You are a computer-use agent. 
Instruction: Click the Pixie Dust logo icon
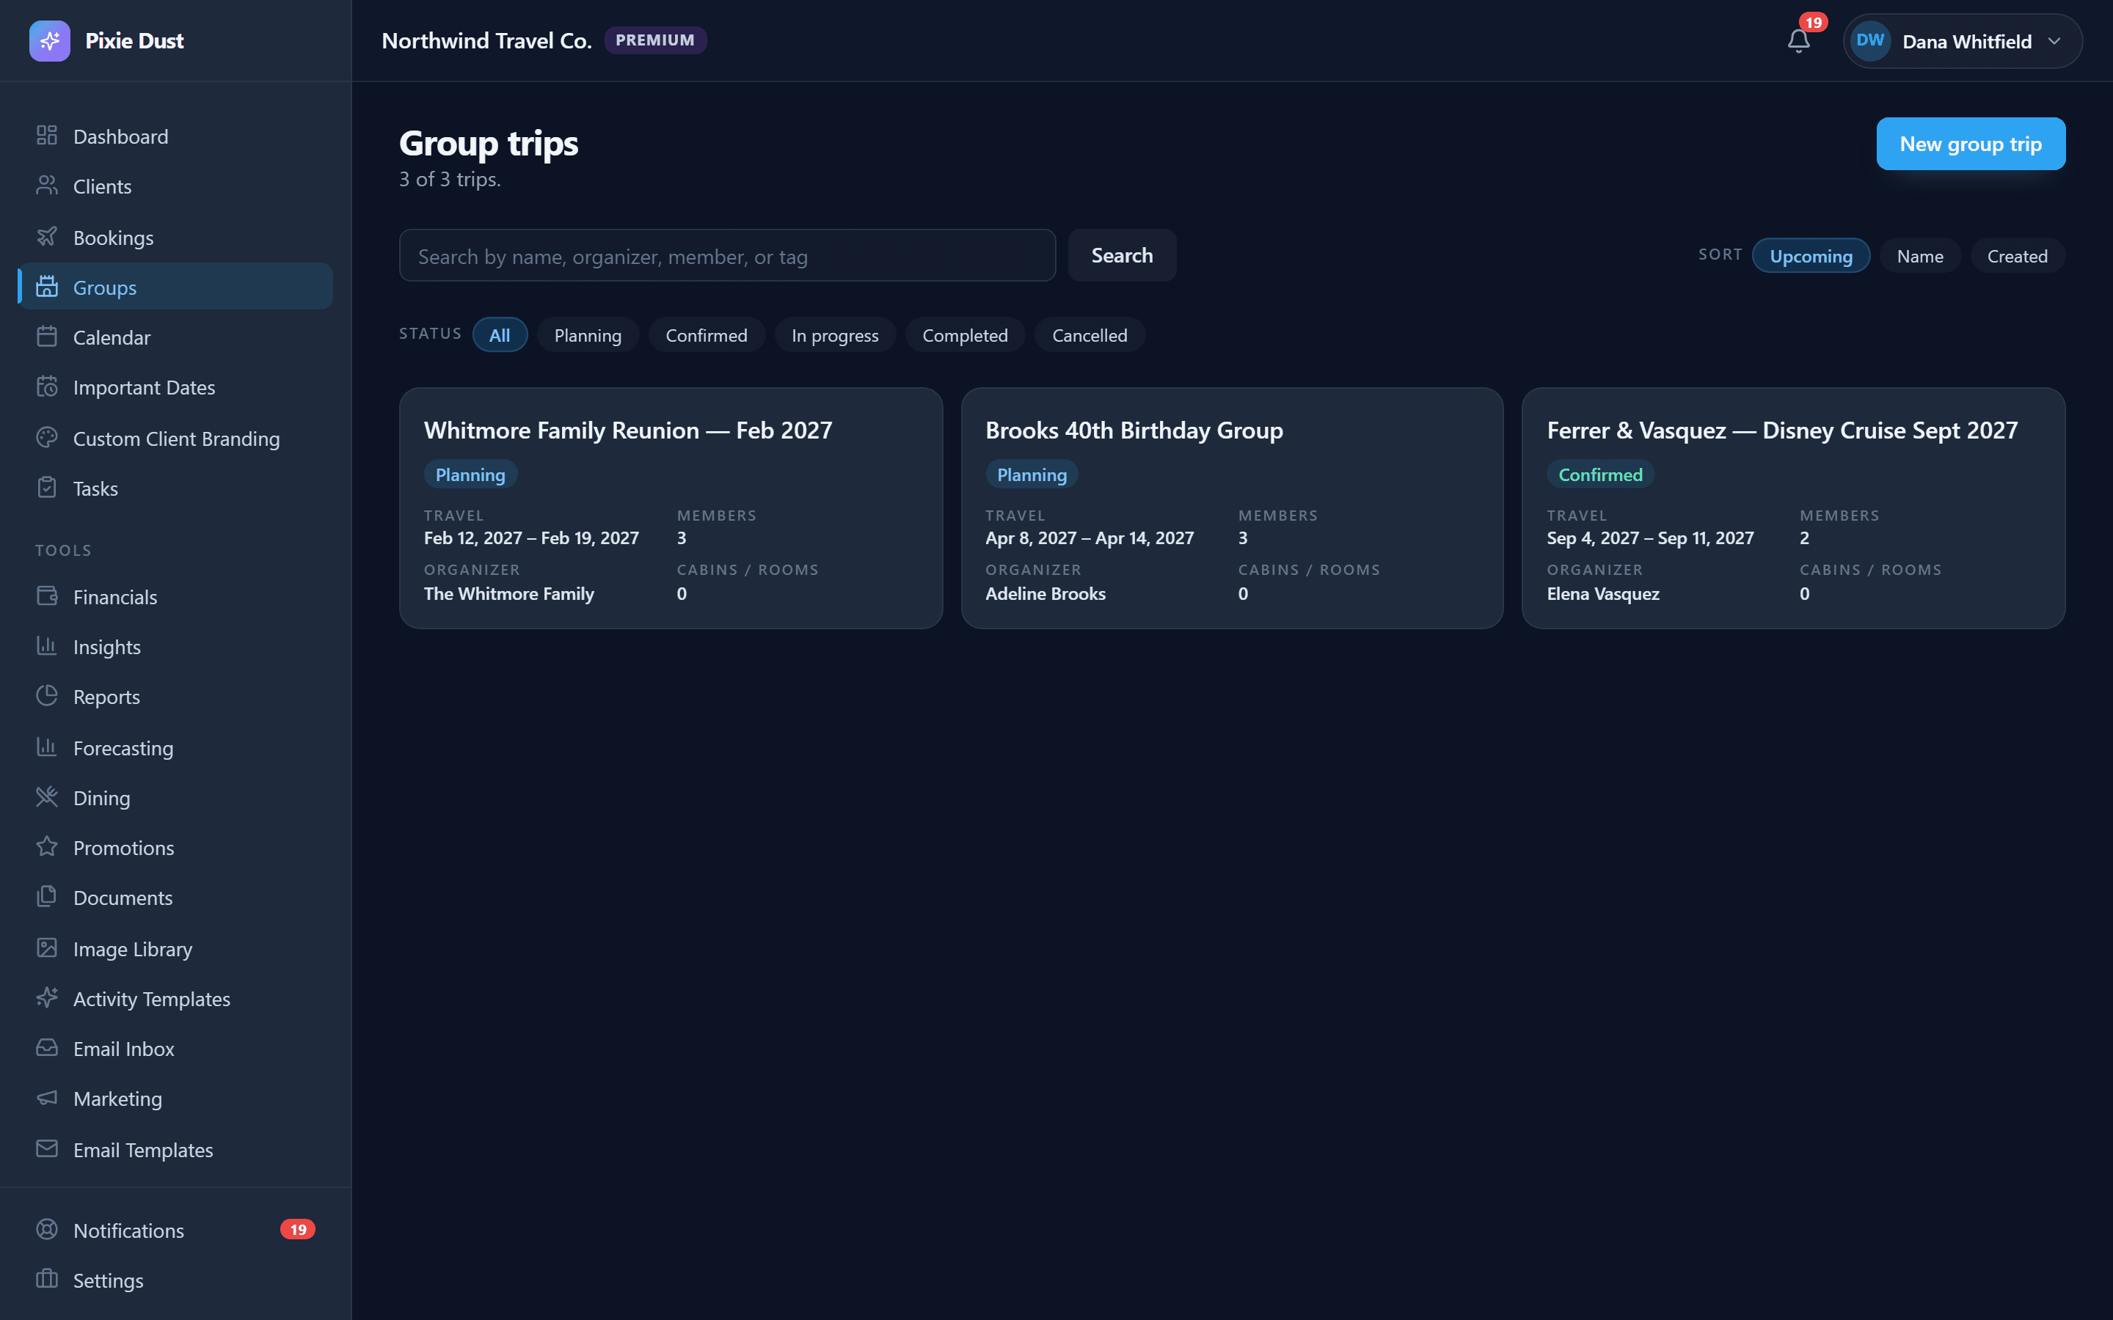pyautogui.click(x=50, y=41)
